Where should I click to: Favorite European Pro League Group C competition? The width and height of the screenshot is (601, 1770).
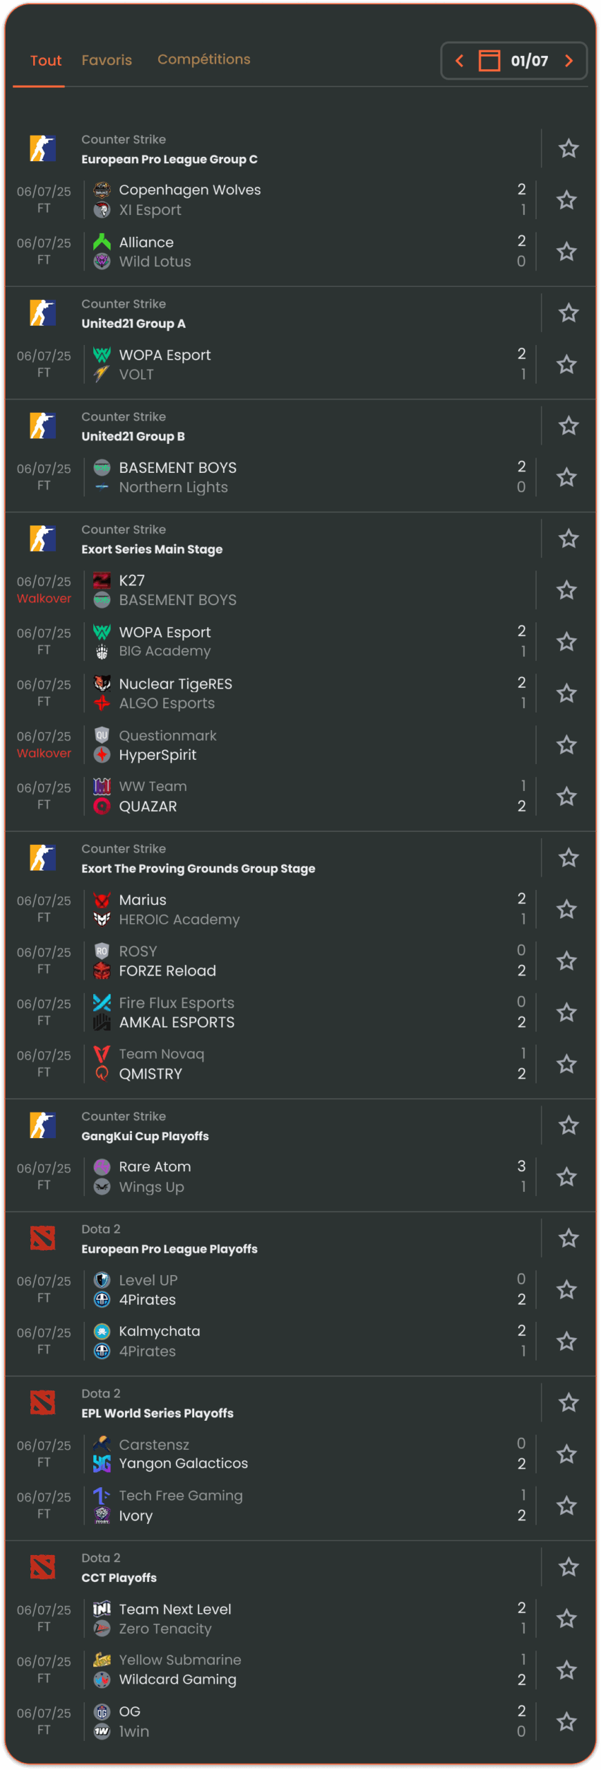click(569, 149)
